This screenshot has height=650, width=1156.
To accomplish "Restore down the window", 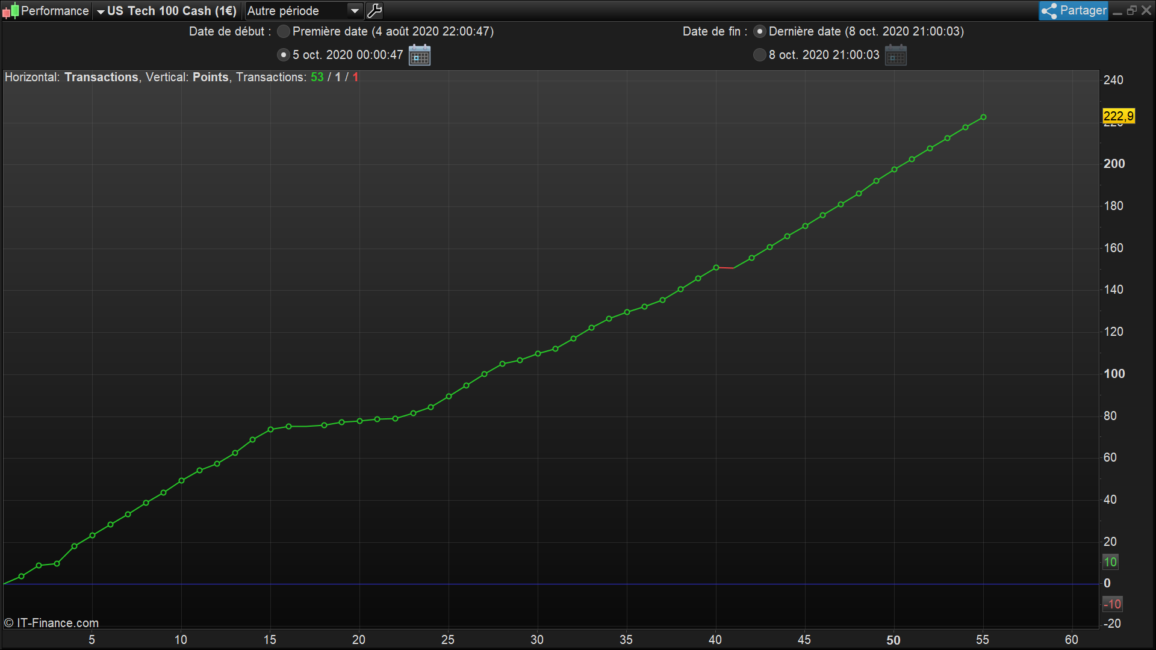I will pos(1132,11).
